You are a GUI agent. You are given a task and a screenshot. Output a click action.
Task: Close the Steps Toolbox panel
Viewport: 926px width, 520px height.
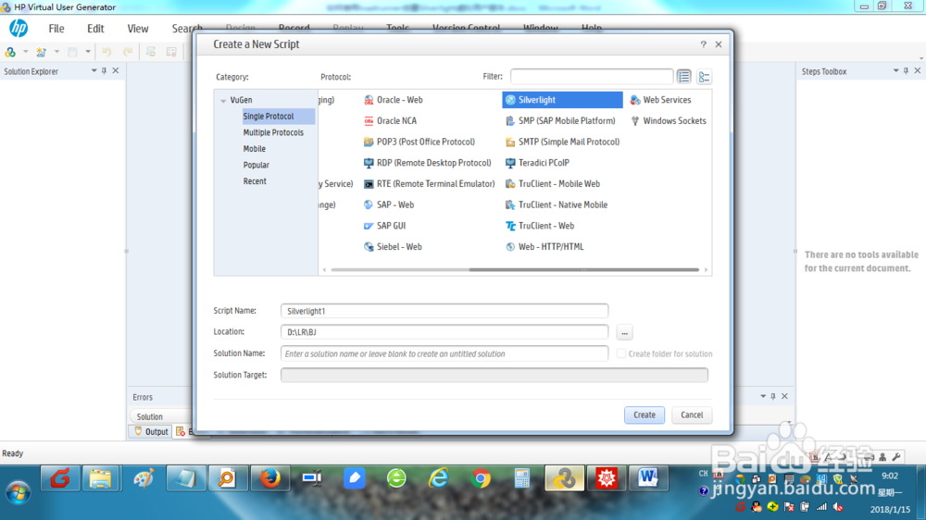tap(918, 71)
